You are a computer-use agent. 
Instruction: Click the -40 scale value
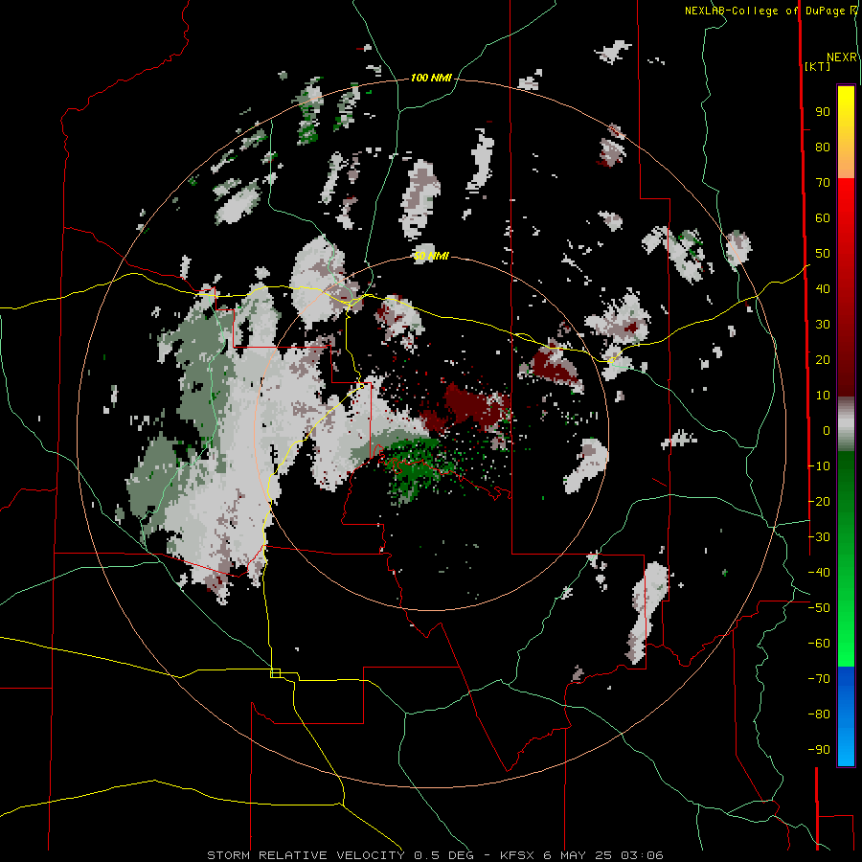click(819, 573)
